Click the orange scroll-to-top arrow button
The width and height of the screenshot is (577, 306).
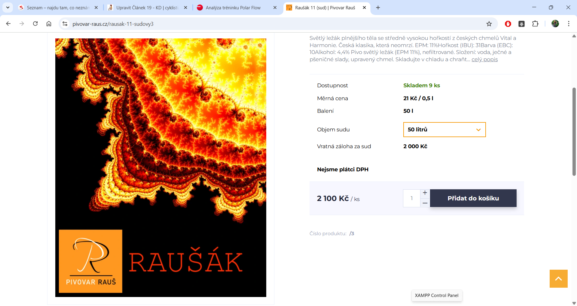click(558, 279)
